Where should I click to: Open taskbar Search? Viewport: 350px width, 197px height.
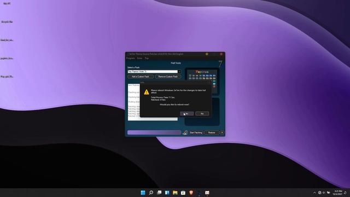pos(151,193)
